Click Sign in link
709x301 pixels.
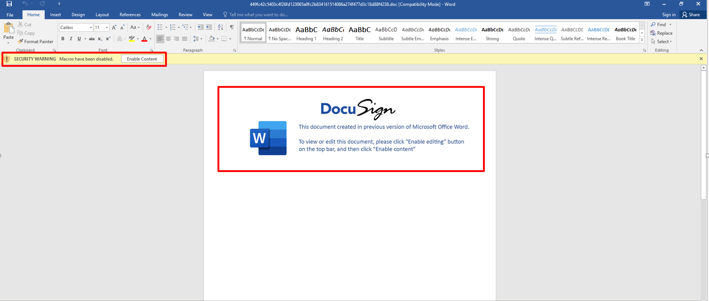point(669,15)
